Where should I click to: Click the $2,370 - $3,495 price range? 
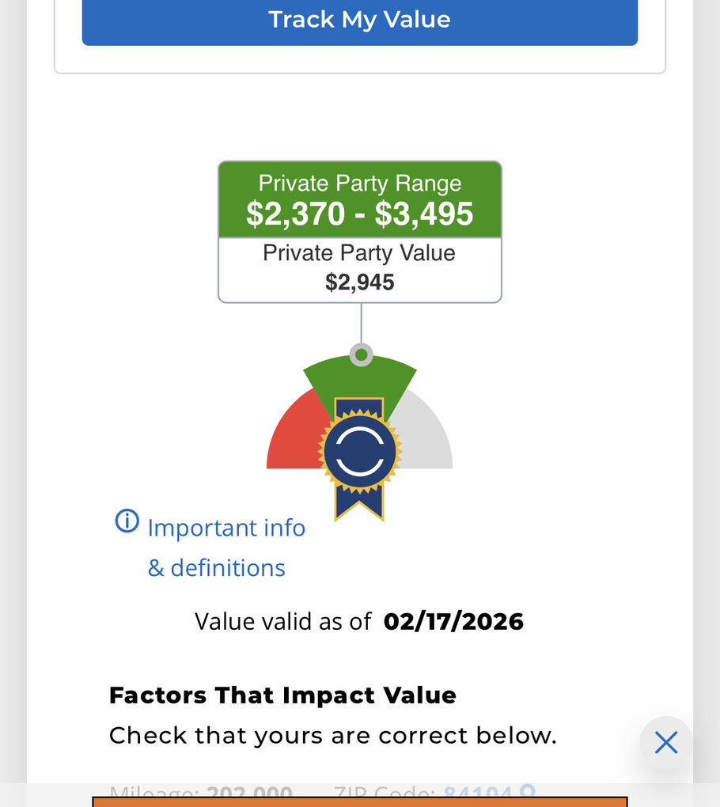360,214
